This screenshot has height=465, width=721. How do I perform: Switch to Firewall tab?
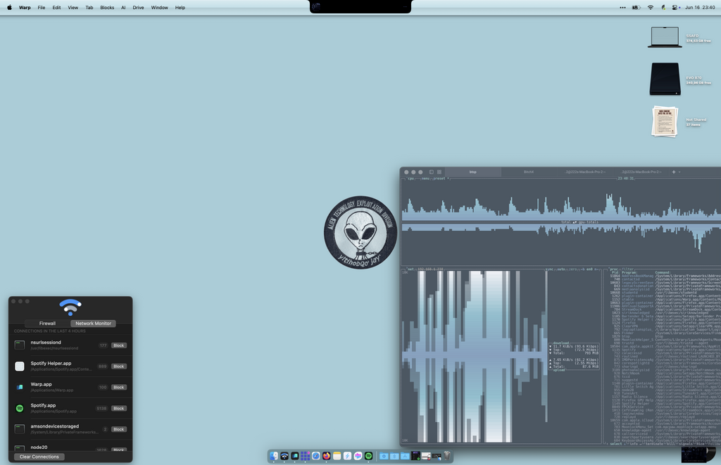(47, 324)
